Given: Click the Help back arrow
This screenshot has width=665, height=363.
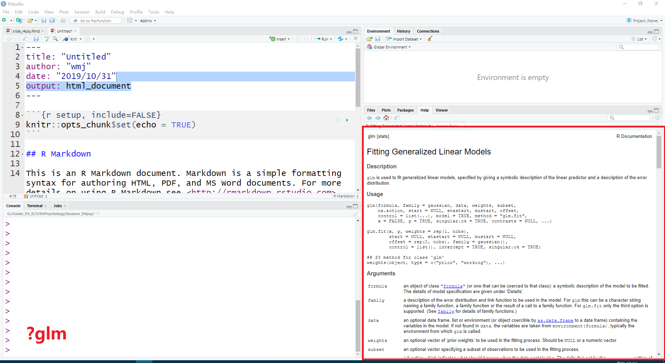Looking at the screenshot, I should pyautogui.click(x=370, y=118).
